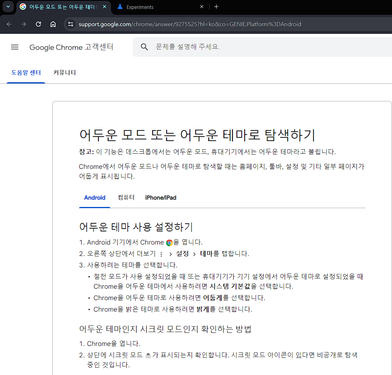Select the 커뮤니티 tab

(65, 73)
